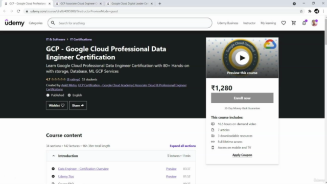Bookmark this page with the star icon

301,11
